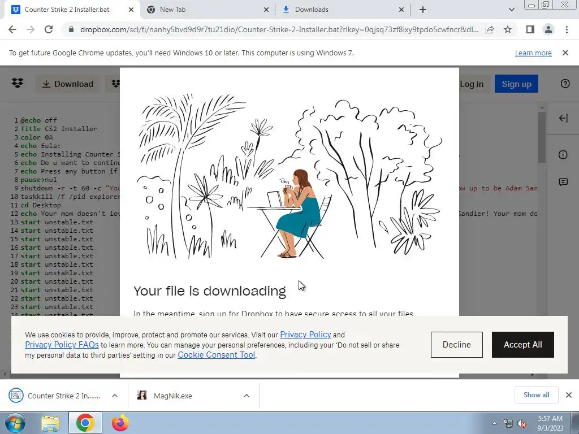Click Accept All cookies
Screen dimensions: 579x434
pos(522,345)
